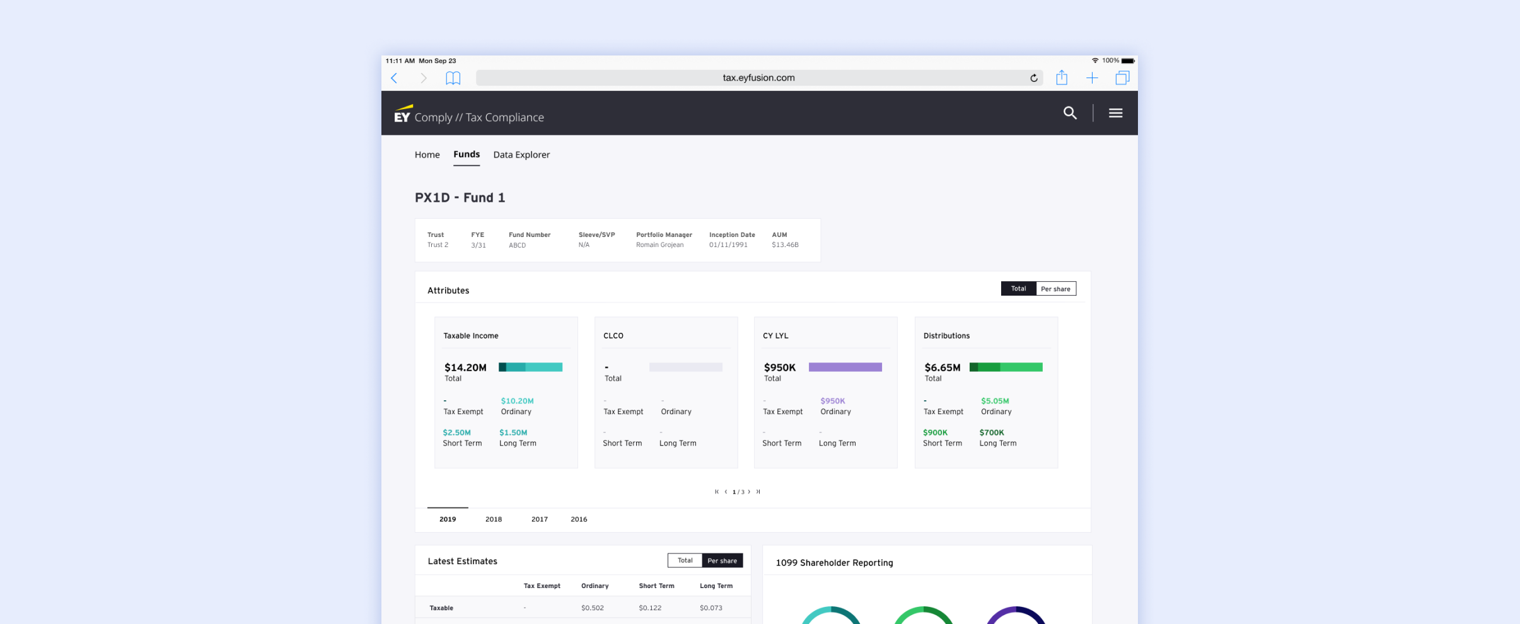Click the "$10.20M" Ordinary value
The width and height of the screenshot is (1520, 624).
(518, 401)
